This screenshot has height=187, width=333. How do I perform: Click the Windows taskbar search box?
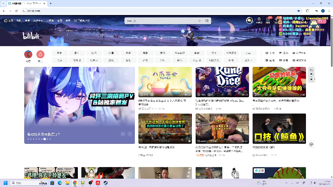pos(29,183)
